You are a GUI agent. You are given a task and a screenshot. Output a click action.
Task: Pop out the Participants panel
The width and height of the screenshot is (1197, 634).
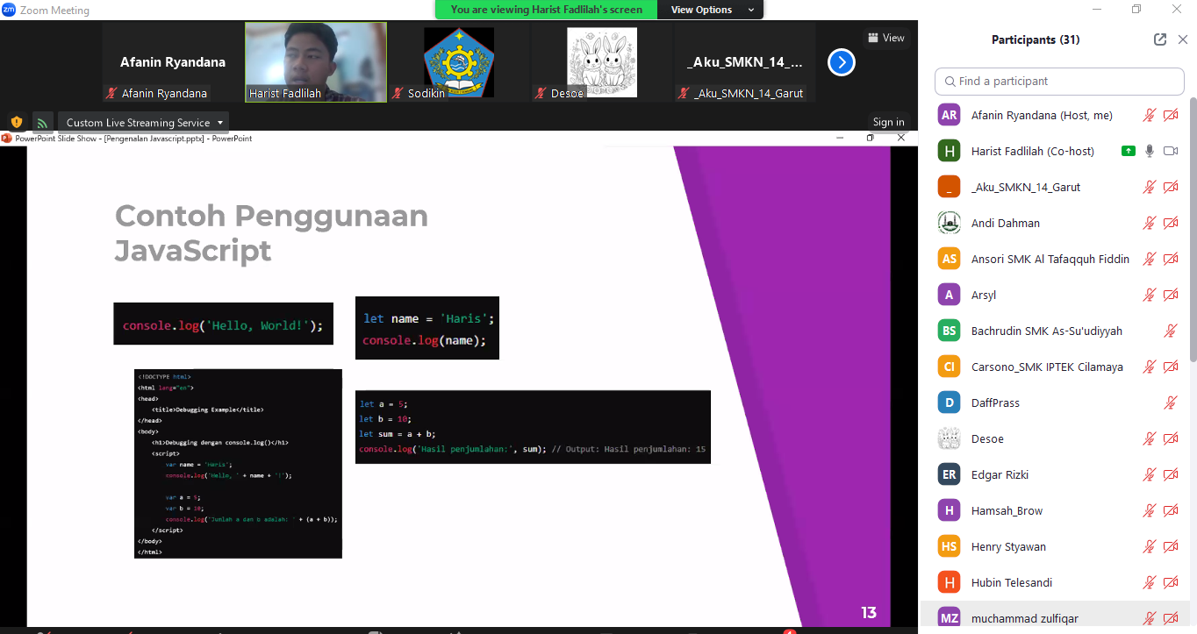click(1160, 39)
